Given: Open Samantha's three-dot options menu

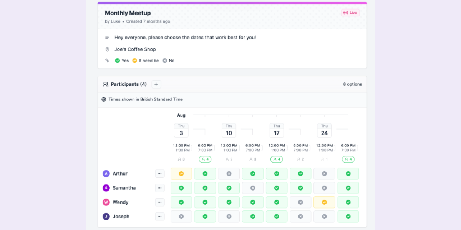Looking at the screenshot, I should 160,188.
